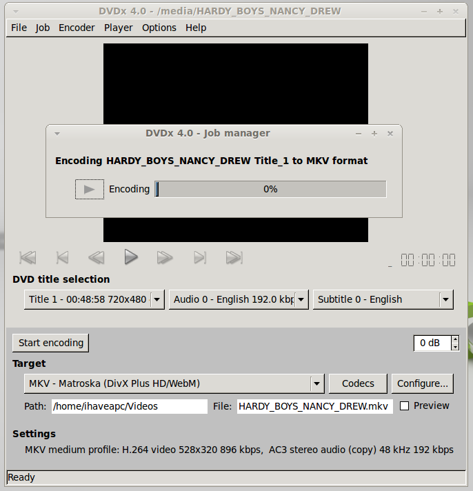Click the play button in the Job manager

coord(90,189)
